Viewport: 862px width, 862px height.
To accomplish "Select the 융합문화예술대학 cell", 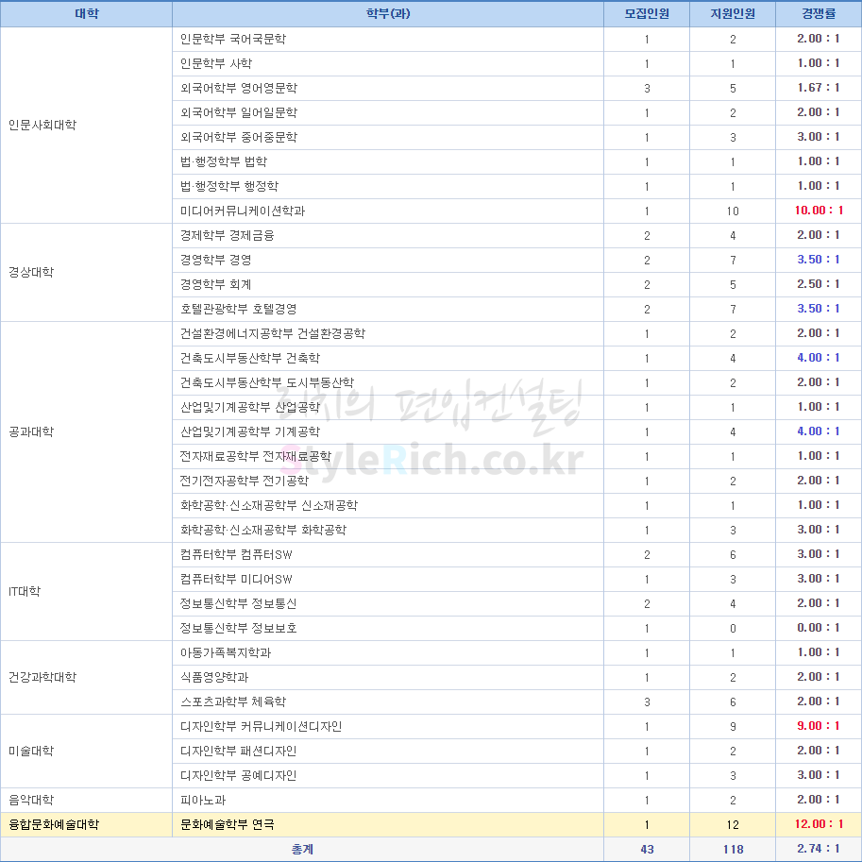I will [x=86, y=824].
